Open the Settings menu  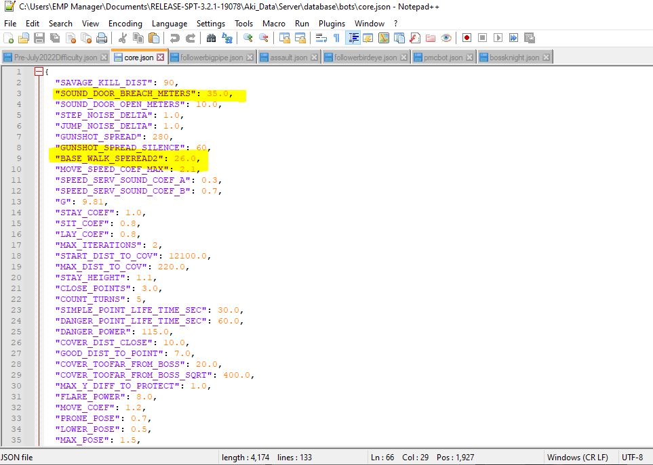pyautogui.click(x=211, y=24)
